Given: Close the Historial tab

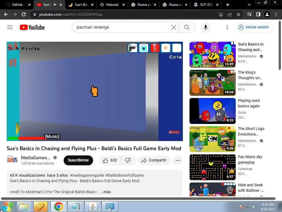Looking at the screenshot, I should [x=124, y=5].
